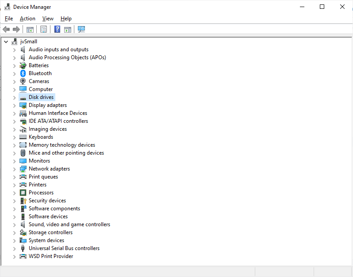This screenshot has width=353, height=277.
Task: Open the File menu
Action: (x=9, y=19)
